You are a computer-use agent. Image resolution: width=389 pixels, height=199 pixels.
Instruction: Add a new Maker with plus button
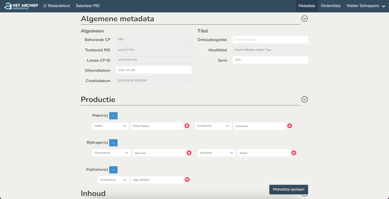113,115
